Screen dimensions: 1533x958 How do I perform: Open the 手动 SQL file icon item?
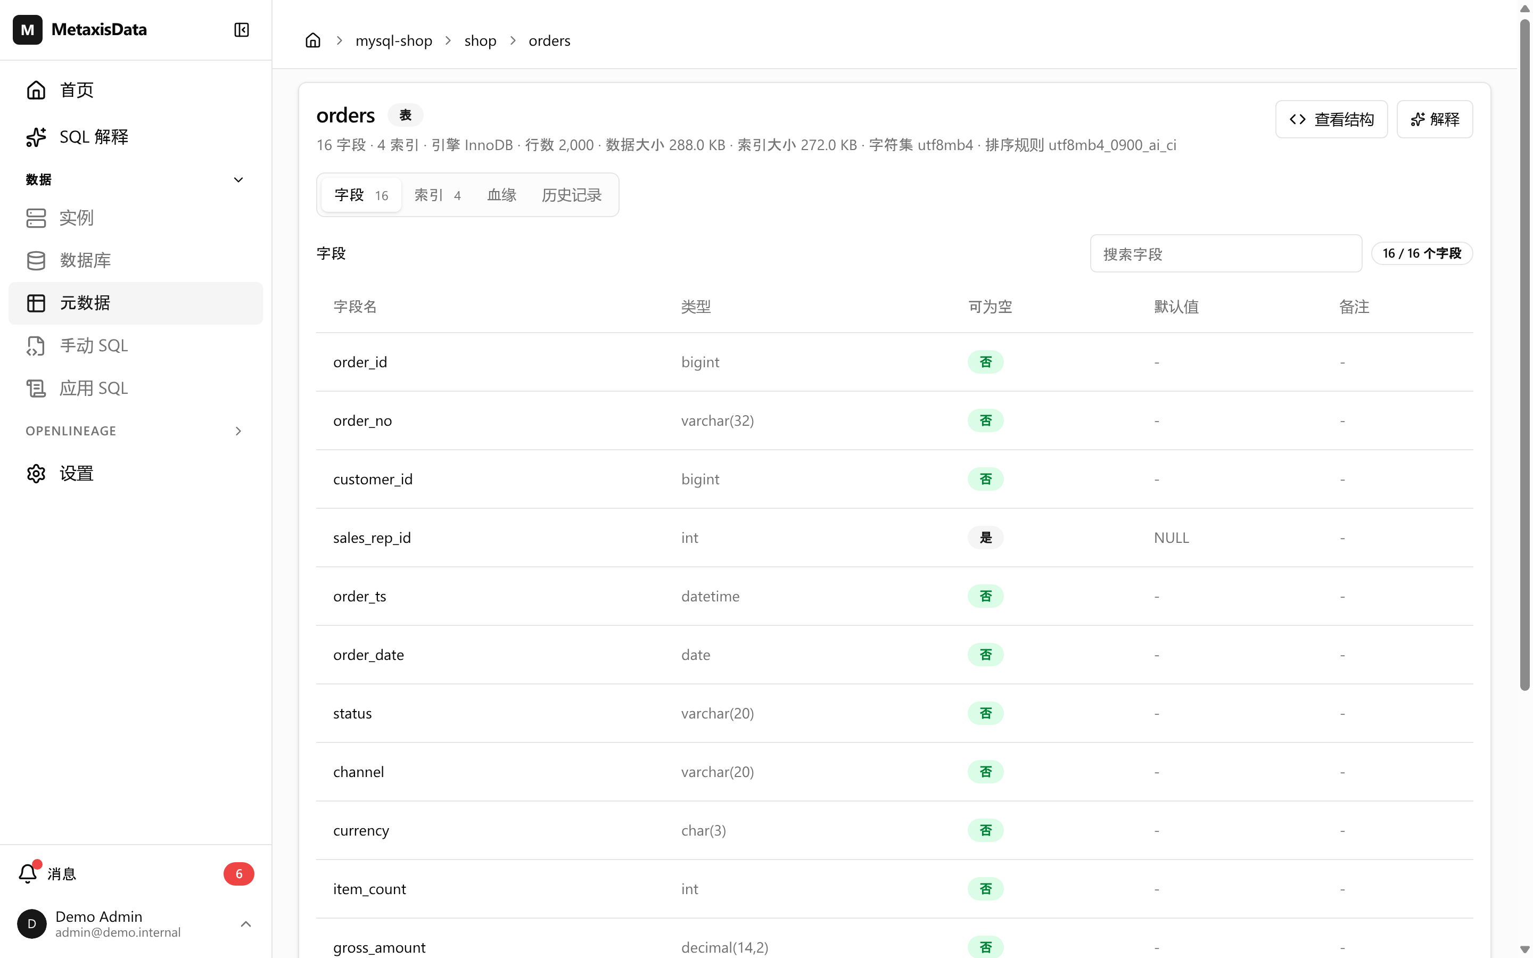point(36,345)
